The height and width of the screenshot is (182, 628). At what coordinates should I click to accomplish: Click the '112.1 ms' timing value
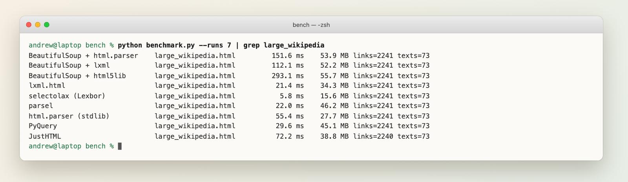click(288, 65)
